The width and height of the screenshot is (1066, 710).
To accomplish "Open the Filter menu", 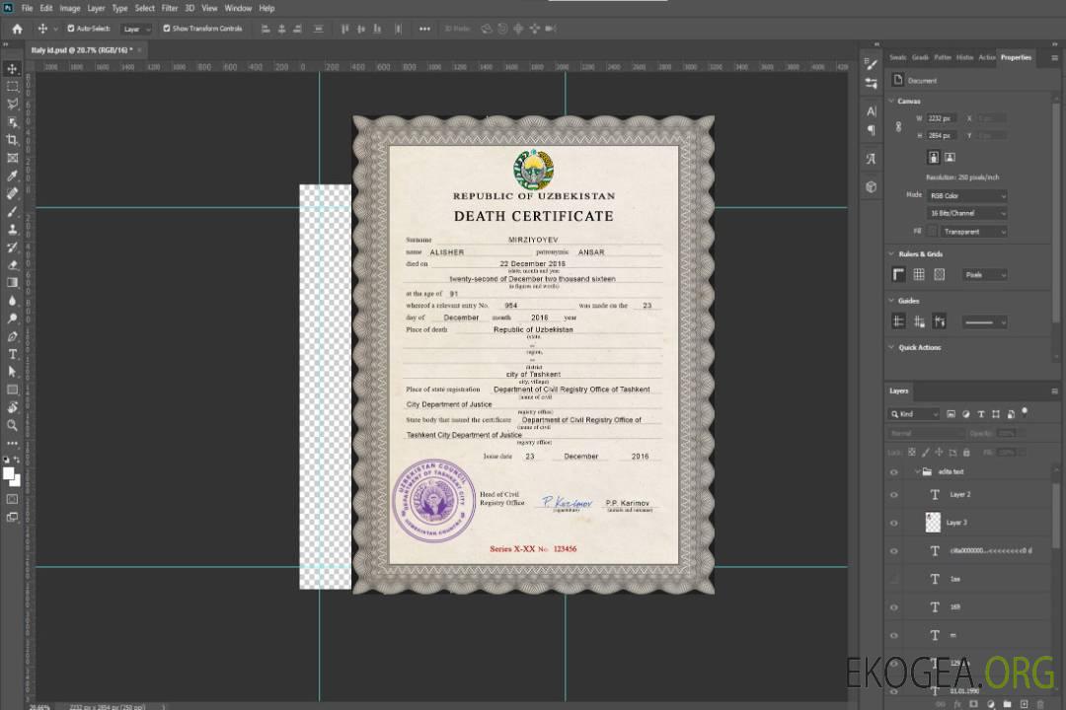I will coord(170,8).
